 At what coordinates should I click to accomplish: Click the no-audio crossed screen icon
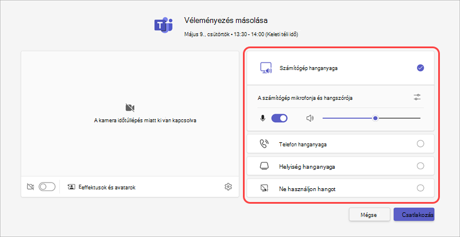click(264, 188)
